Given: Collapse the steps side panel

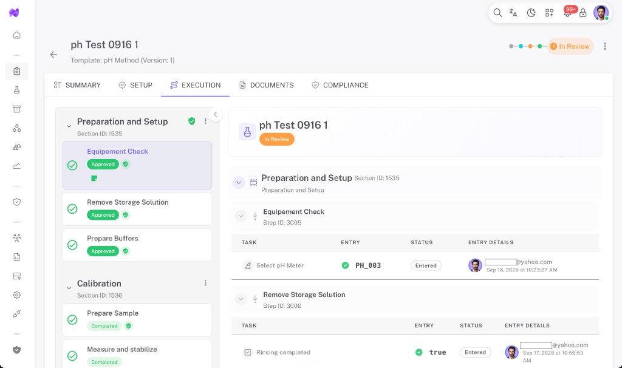Looking at the screenshot, I should (216, 115).
